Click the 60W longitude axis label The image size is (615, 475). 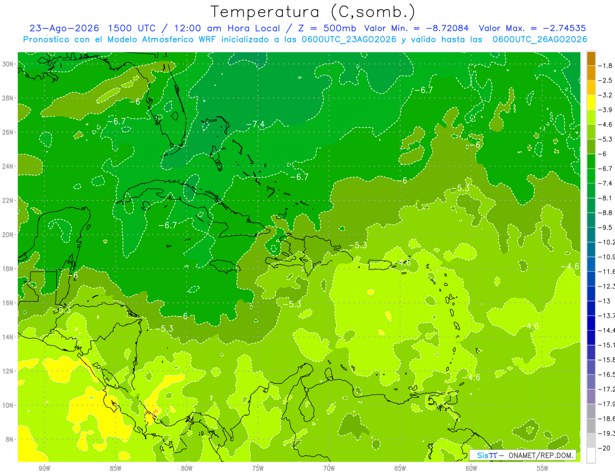tap(471, 468)
